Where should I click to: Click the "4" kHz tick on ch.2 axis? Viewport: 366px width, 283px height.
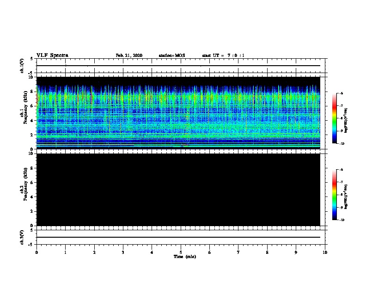[32, 197]
